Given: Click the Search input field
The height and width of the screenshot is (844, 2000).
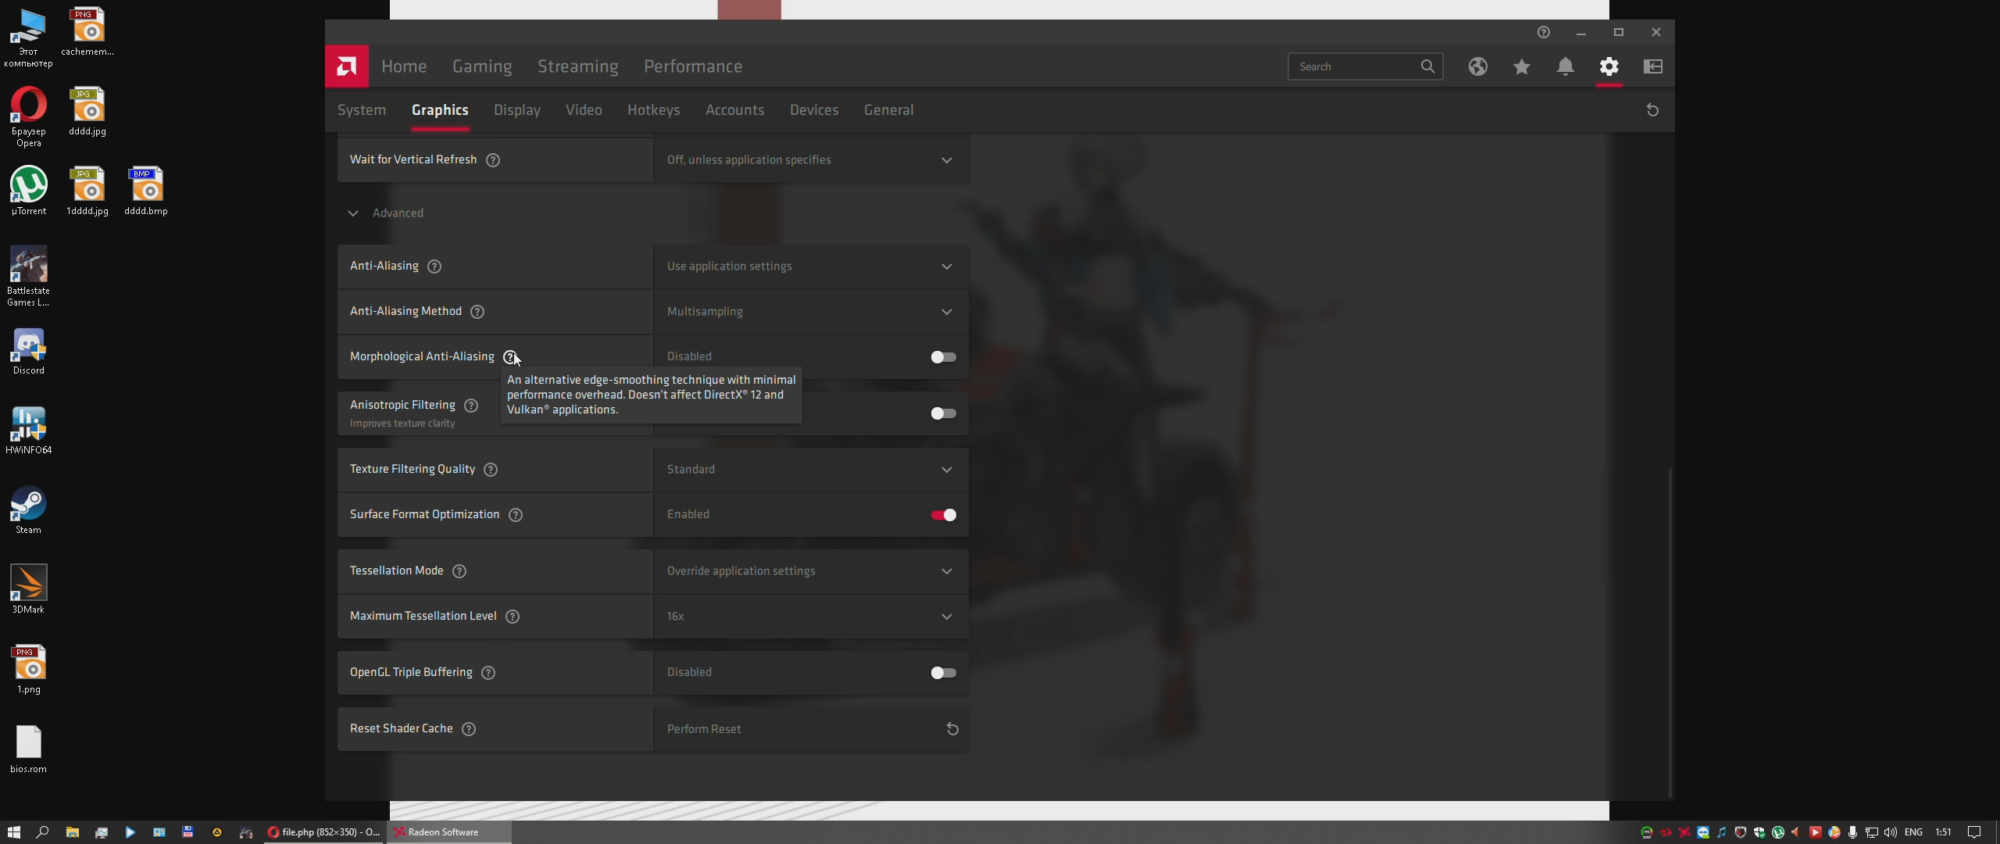Looking at the screenshot, I should tap(1355, 66).
